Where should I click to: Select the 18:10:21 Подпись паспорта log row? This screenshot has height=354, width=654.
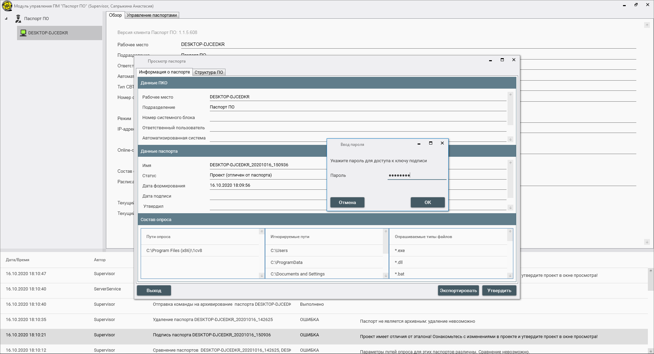211,335
